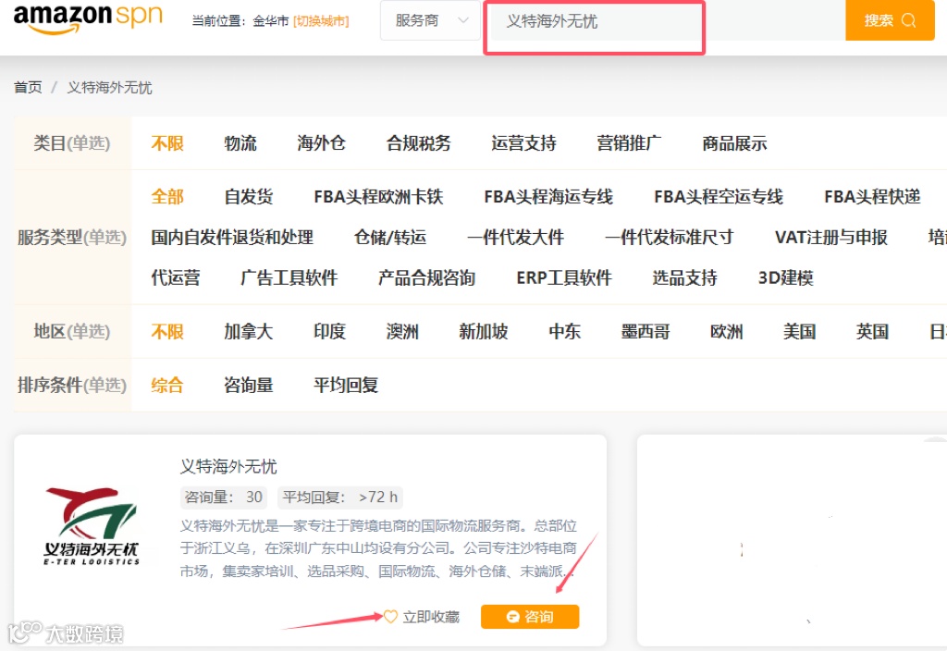
Task: Click the orange 搜索 button
Action: tap(890, 20)
